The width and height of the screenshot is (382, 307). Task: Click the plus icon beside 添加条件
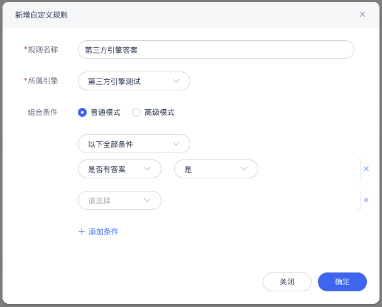click(x=82, y=231)
